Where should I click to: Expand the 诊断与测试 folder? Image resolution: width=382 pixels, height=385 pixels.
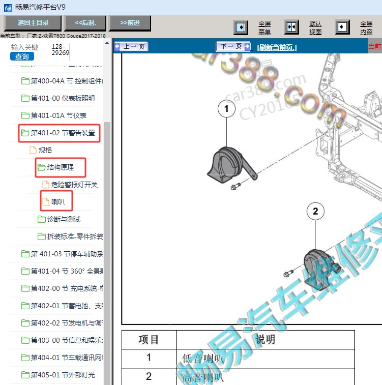(59, 219)
